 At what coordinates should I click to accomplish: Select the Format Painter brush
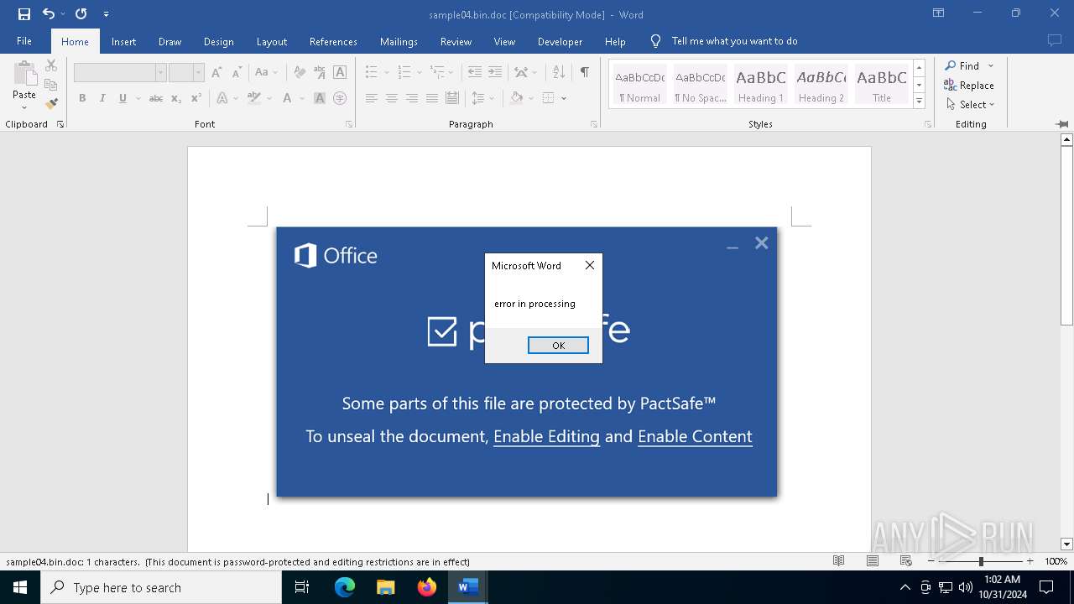[x=51, y=104]
